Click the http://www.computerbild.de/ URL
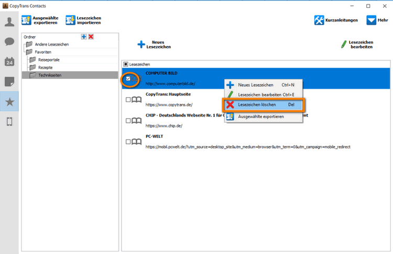The image size is (393, 254). (170, 84)
